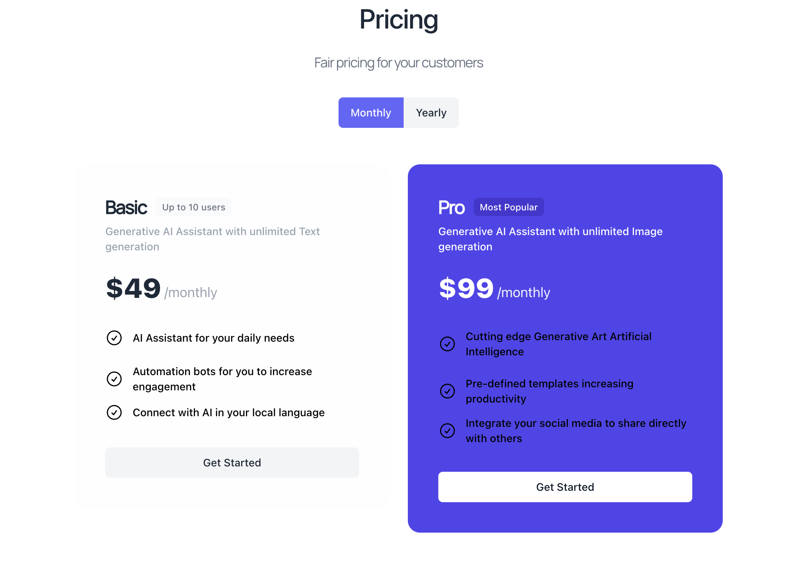Select the Basic plan title
This screenshot has width=789, height=576.
coord(126,207)
